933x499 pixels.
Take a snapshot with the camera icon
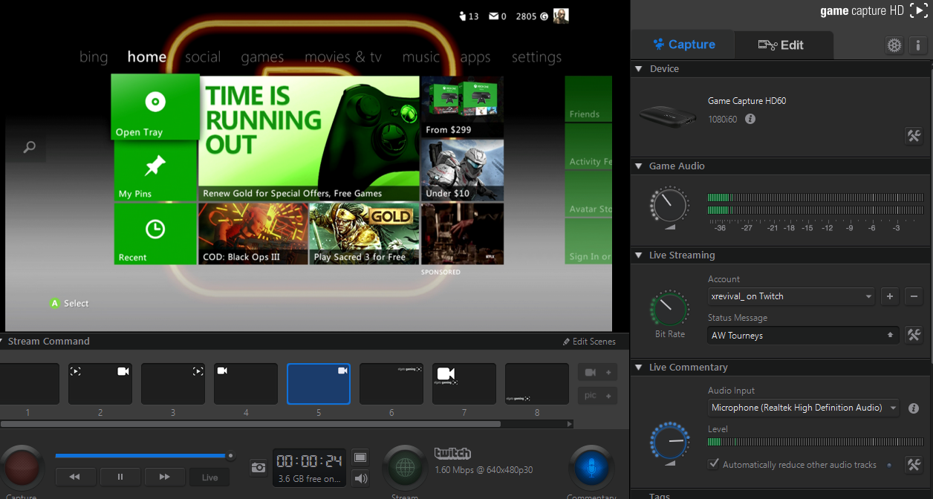258,467
